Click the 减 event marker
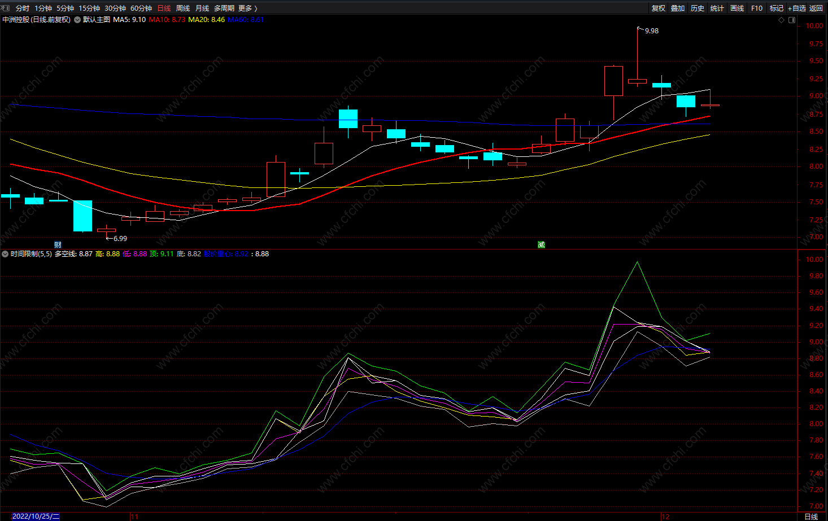Screen dimensions: 828x521 coord(541,244)
